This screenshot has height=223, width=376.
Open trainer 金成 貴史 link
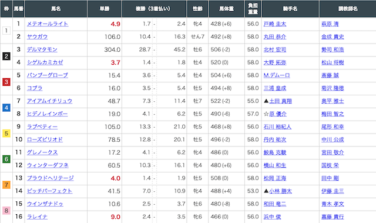point(333,36)
